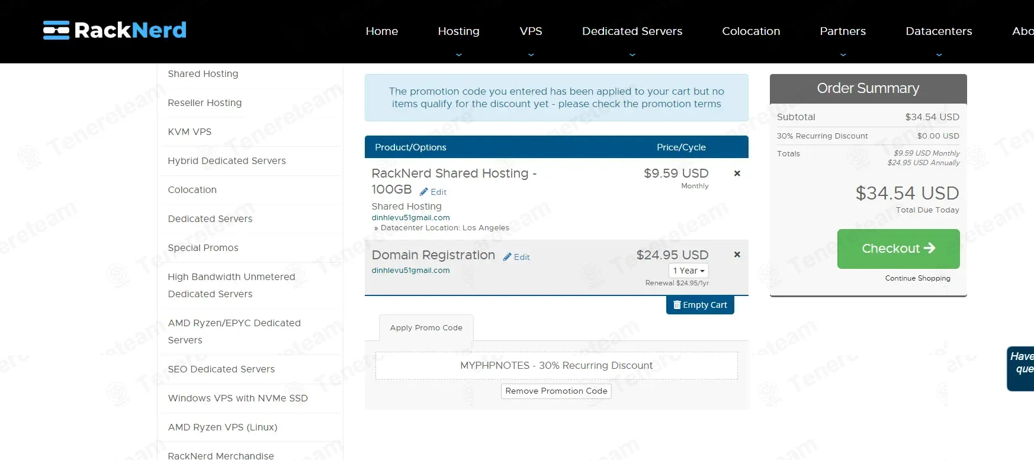
Task: Open the chat widget at right edge
Action: pyautogui.click(x=1020, y=369)
